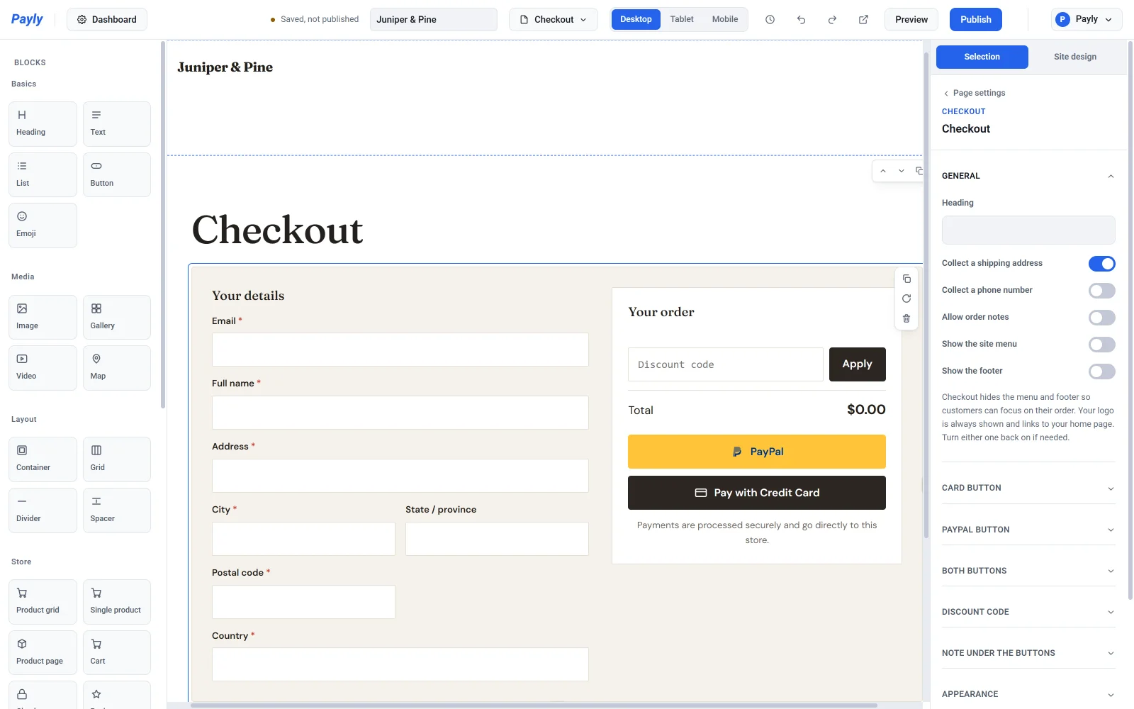Reset the checkout block with refresh icon

click(x=906, y=298)
